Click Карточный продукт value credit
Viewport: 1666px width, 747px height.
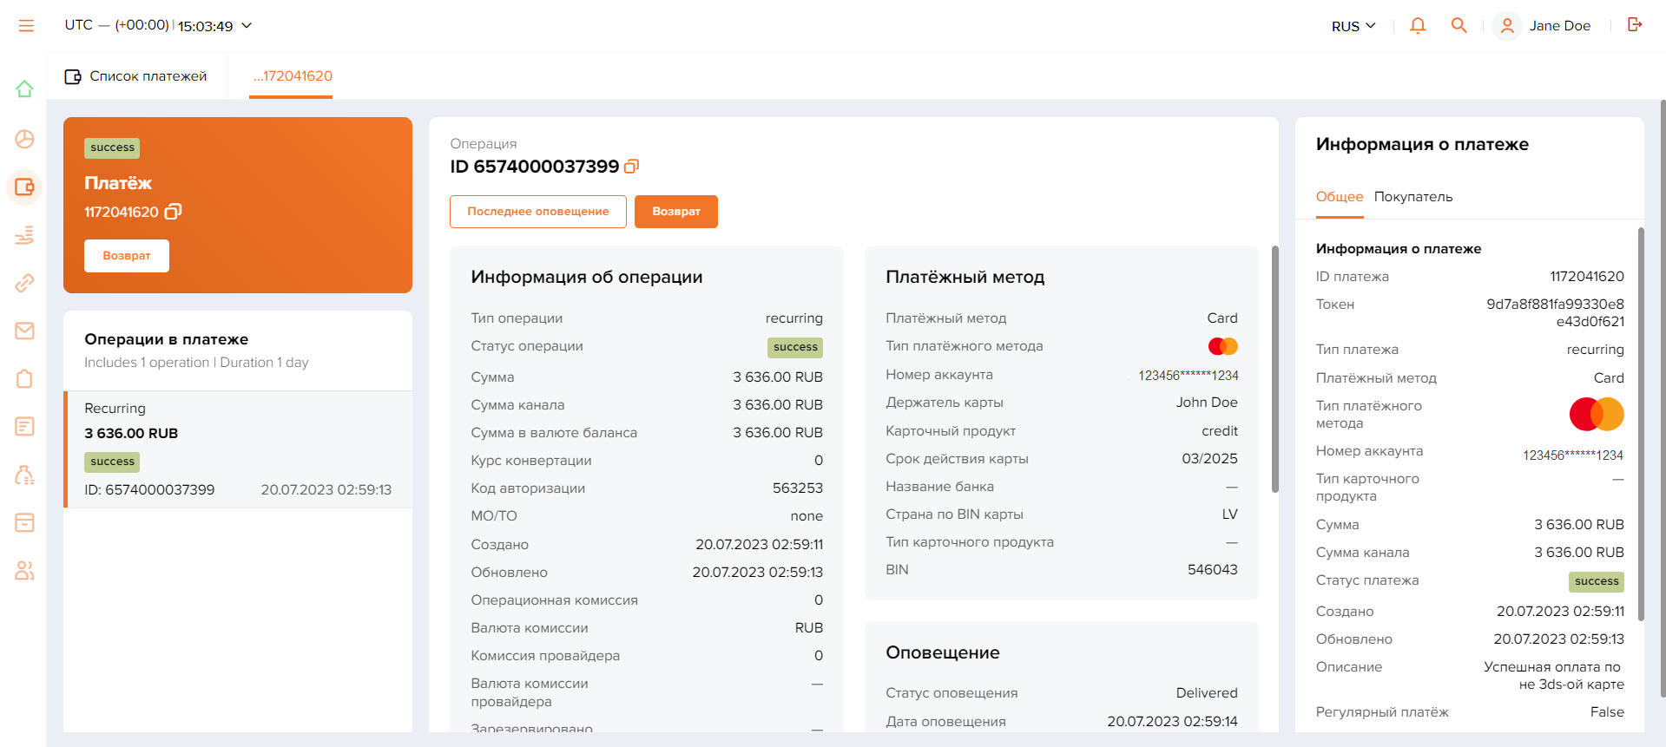click(1220, 431)
